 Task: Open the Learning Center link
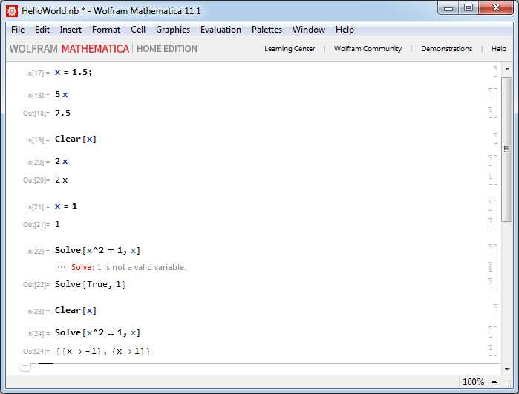pos(290,49)
